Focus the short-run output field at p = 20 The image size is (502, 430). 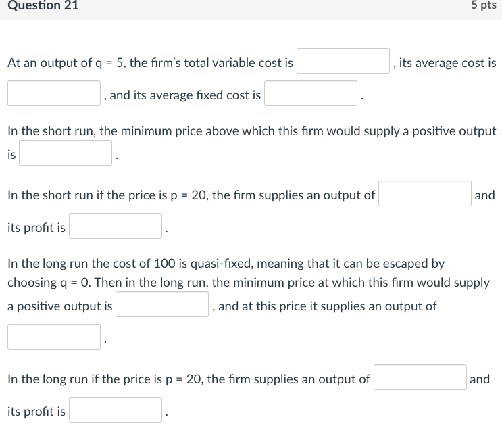pos(425,194)
